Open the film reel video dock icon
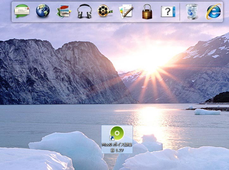 [105, 11]
